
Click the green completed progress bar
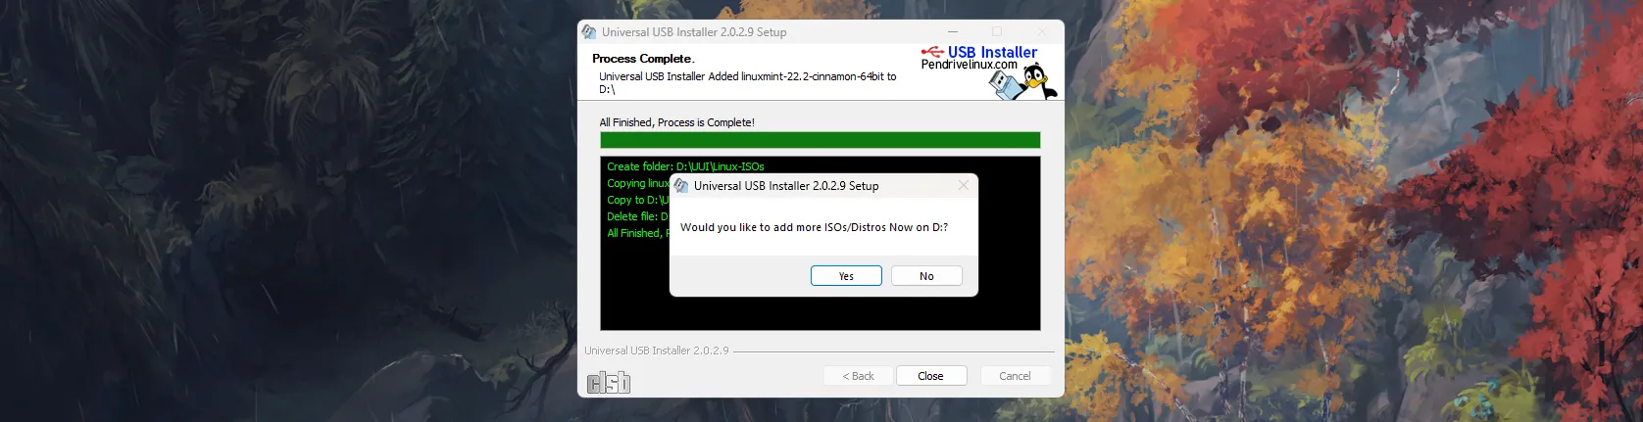[820, 140]
